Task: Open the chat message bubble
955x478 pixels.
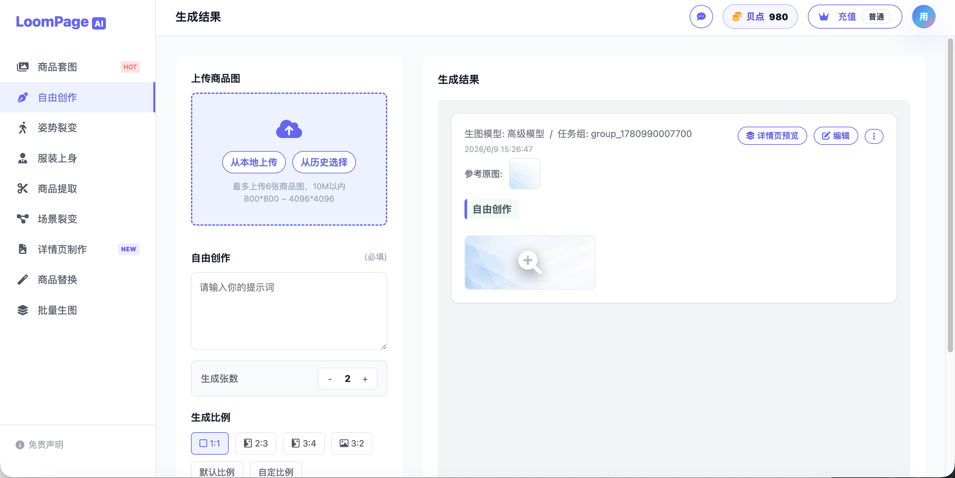Action: [701, 17]
